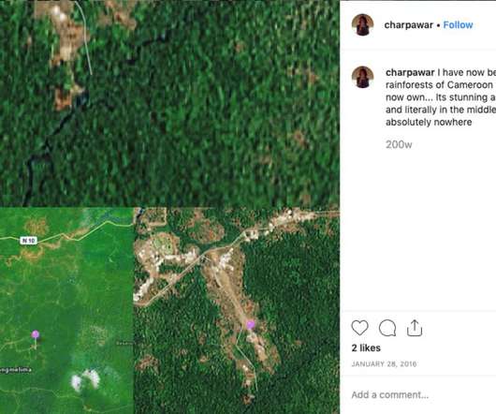
Task: Click the 200w caption timestamp
Action: (x=399, y=144)
